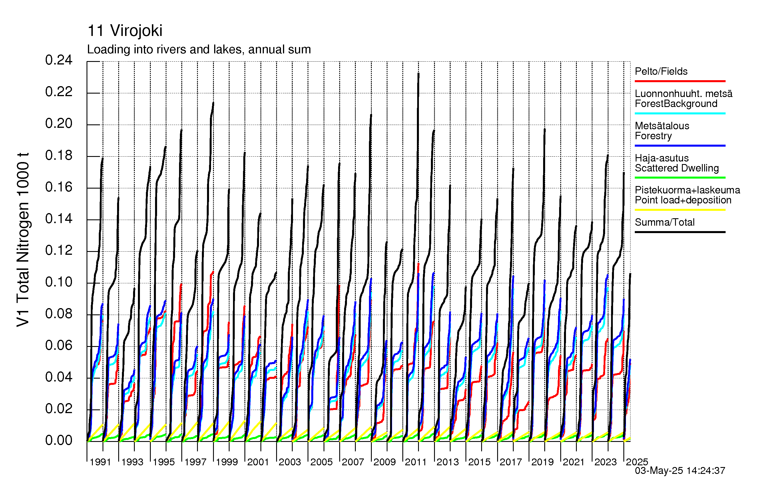This screenshot has height=485, width=771.
Task: Click the y-axis value 0.00
Action: (59, 440)
